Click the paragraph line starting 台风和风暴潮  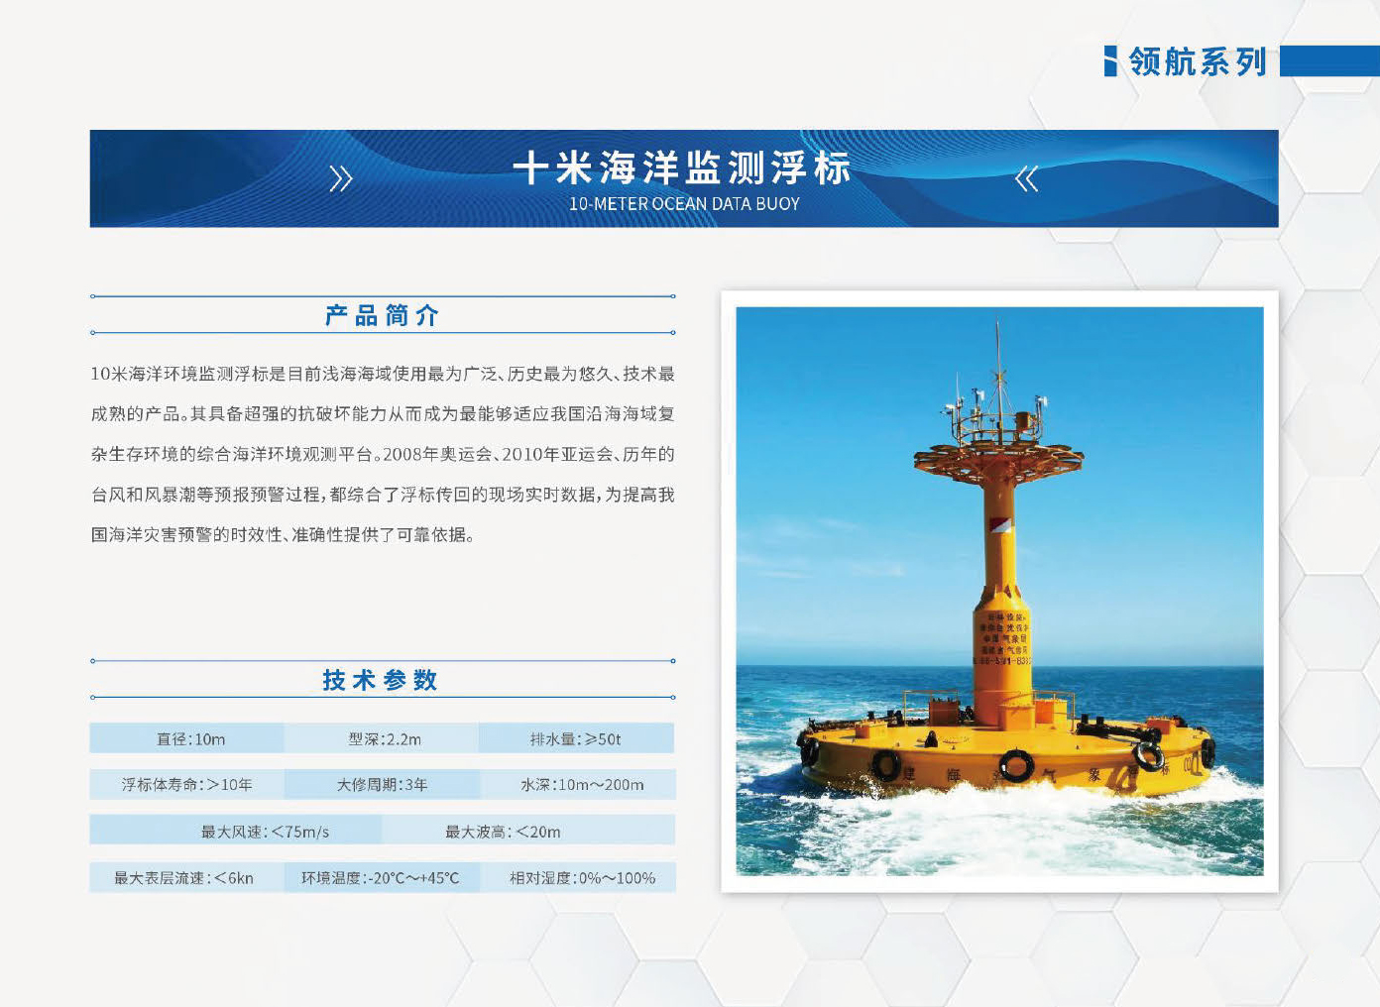[383, 494]
